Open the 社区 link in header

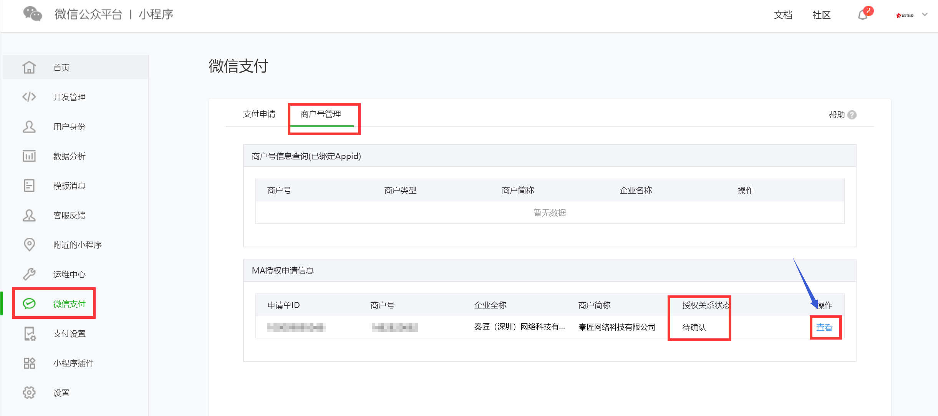(x=822, y=15)
